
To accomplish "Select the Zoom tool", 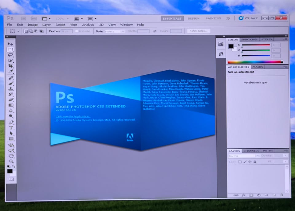I will (x=11, y=161).
